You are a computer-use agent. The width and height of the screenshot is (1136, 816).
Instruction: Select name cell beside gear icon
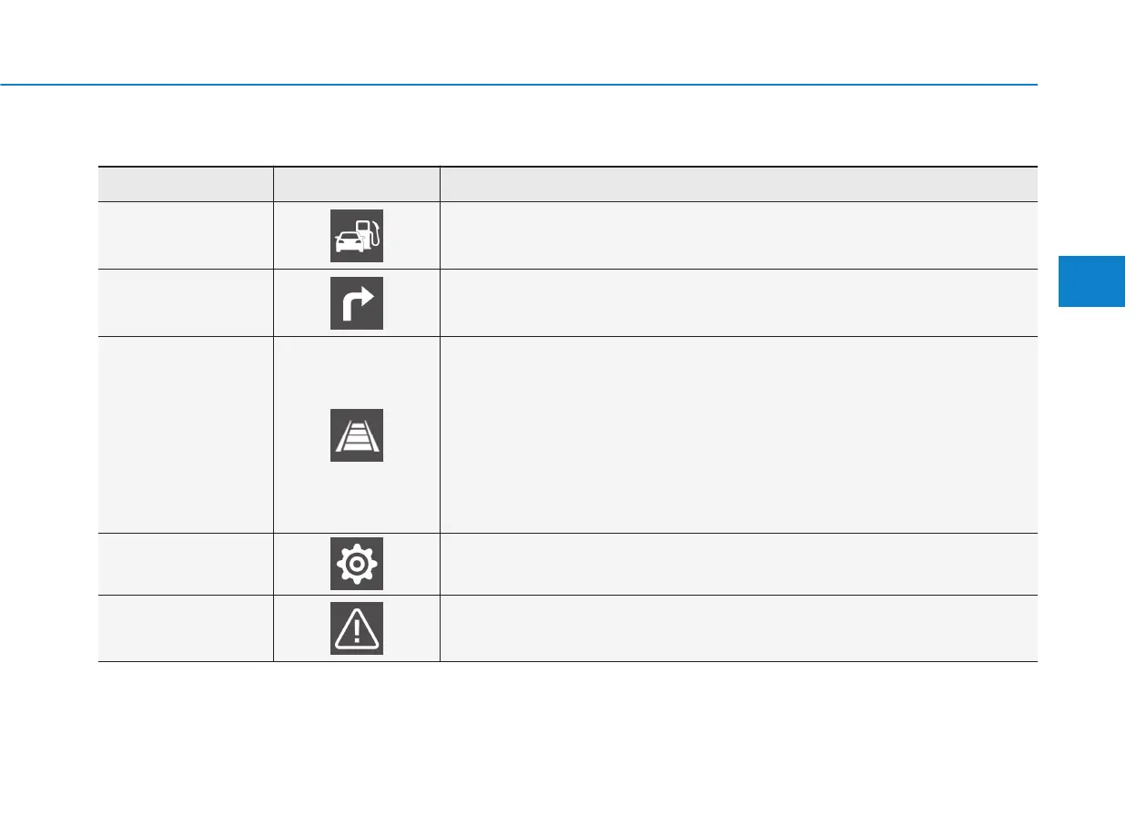(x=186, y=564)
